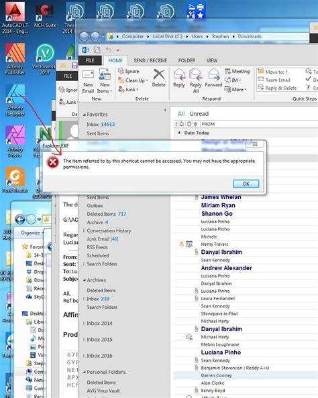Minimize the folder pane with the collapse arrow
The width and height of the screenshot is (318, 398).
[165, 110]
